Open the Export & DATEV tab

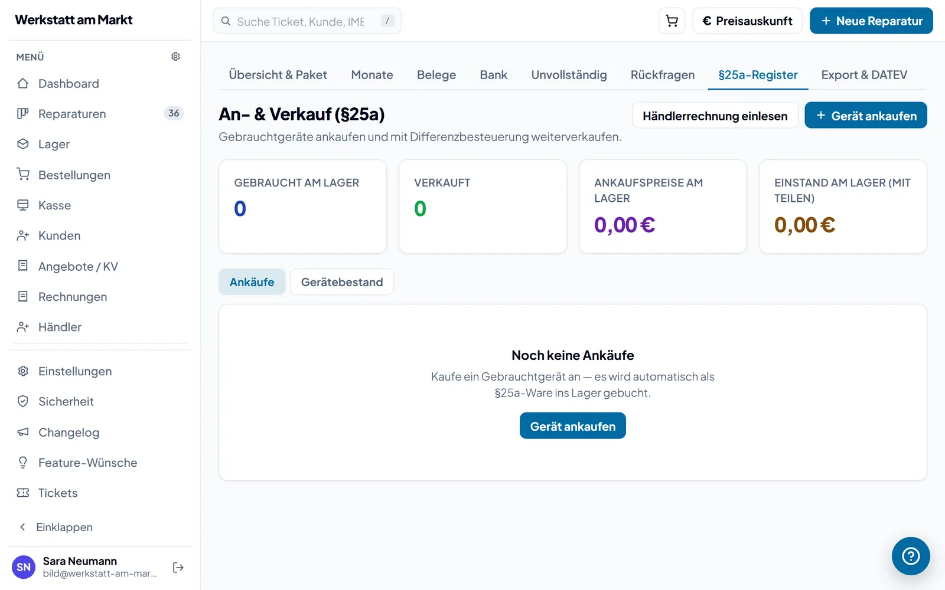pos(864,75)
